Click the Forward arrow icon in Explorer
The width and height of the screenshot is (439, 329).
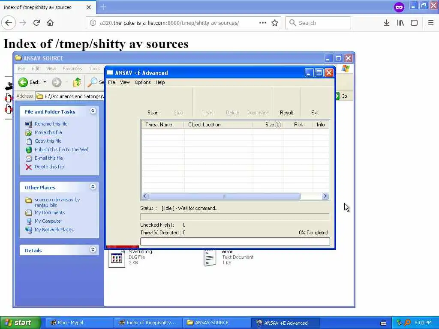click(x=57, y=82)
